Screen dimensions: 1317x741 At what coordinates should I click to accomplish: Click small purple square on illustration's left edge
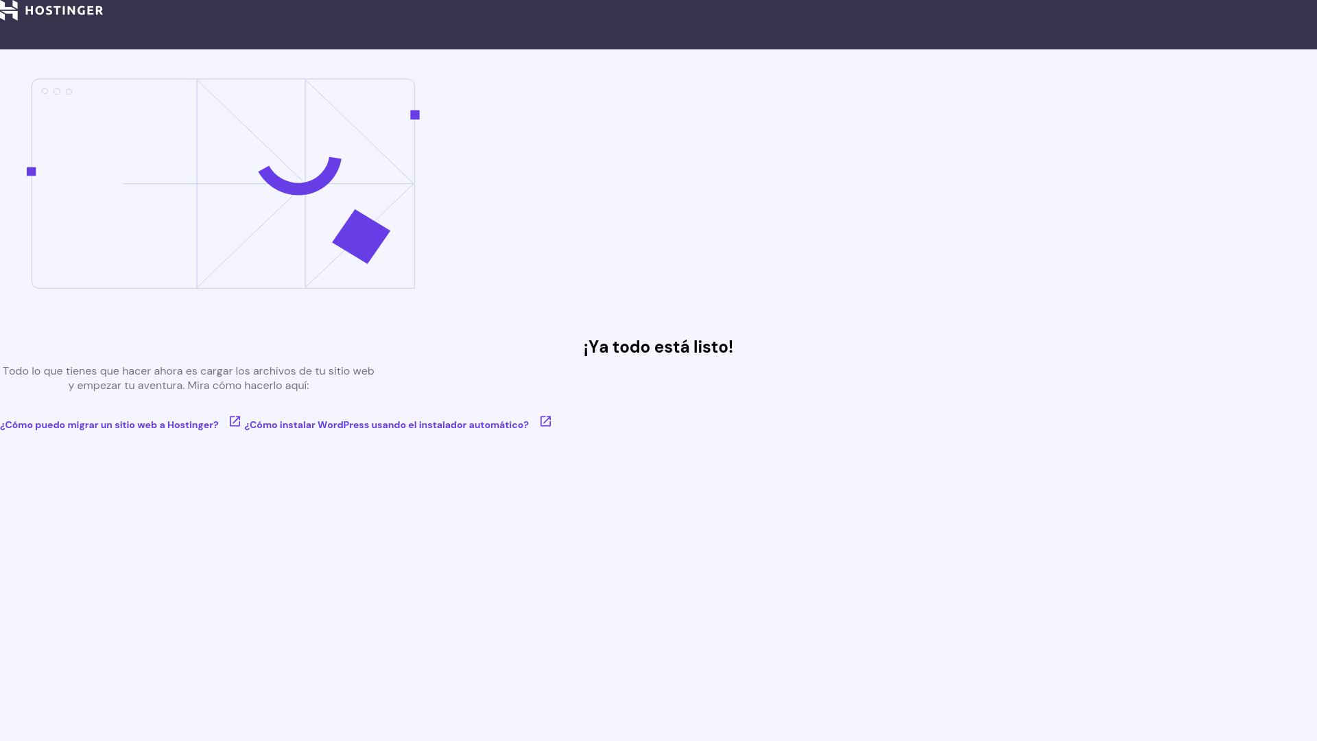[31, 172]
